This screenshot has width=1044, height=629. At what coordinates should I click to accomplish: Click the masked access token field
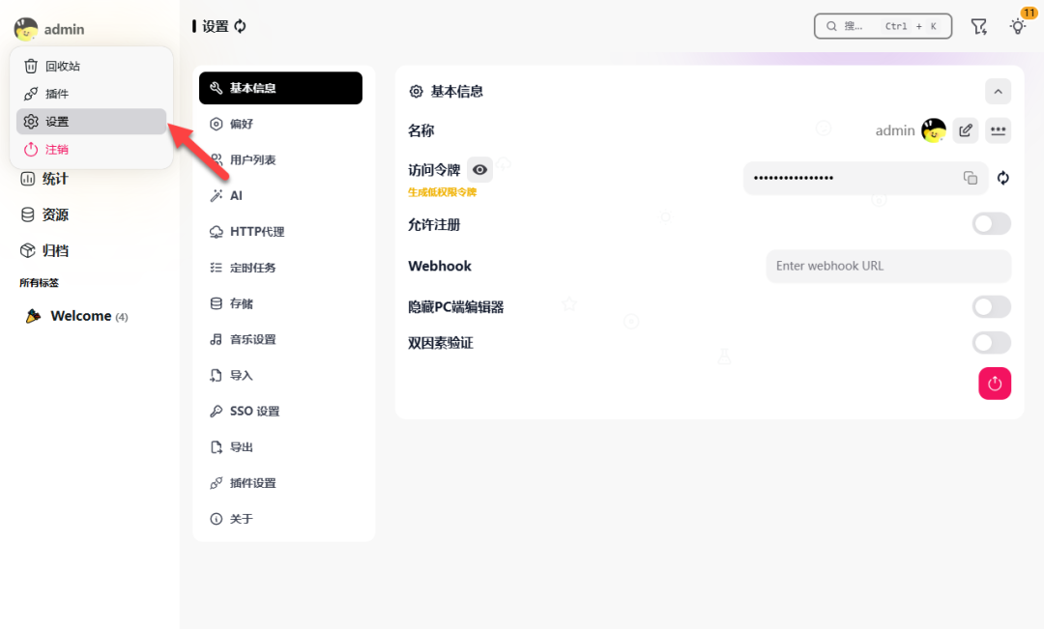(x=865, y=178)
